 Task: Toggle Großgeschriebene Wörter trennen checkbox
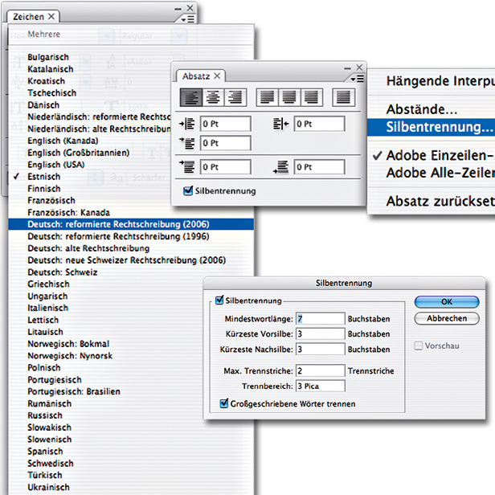[x=224, y=403]
